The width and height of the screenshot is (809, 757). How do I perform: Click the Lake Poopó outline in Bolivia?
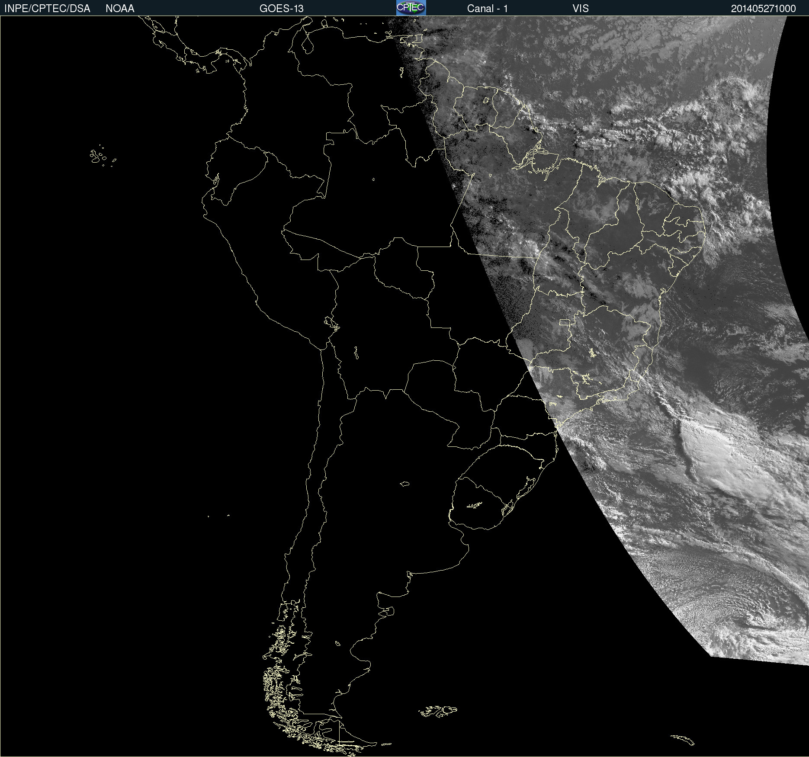[356, 353]
